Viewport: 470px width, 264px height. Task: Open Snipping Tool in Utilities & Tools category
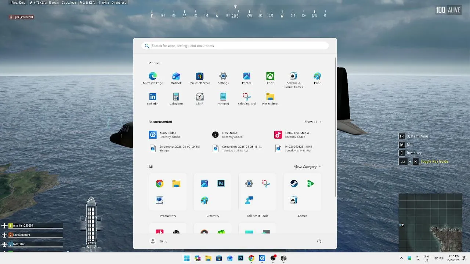coord(266,184)
